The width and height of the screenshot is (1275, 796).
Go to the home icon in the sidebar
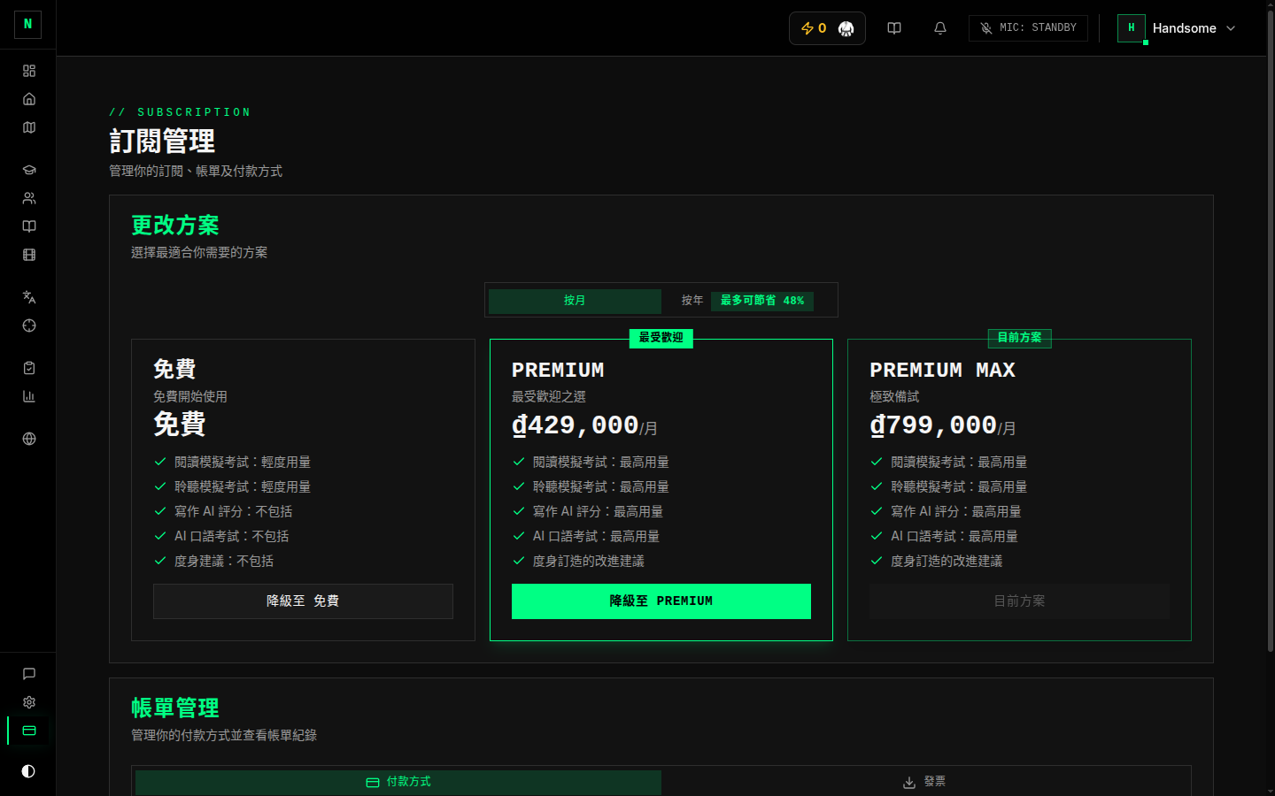click(29, 99)
